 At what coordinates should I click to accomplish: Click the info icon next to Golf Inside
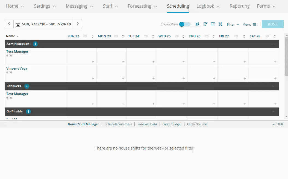[x=28, y=111]
